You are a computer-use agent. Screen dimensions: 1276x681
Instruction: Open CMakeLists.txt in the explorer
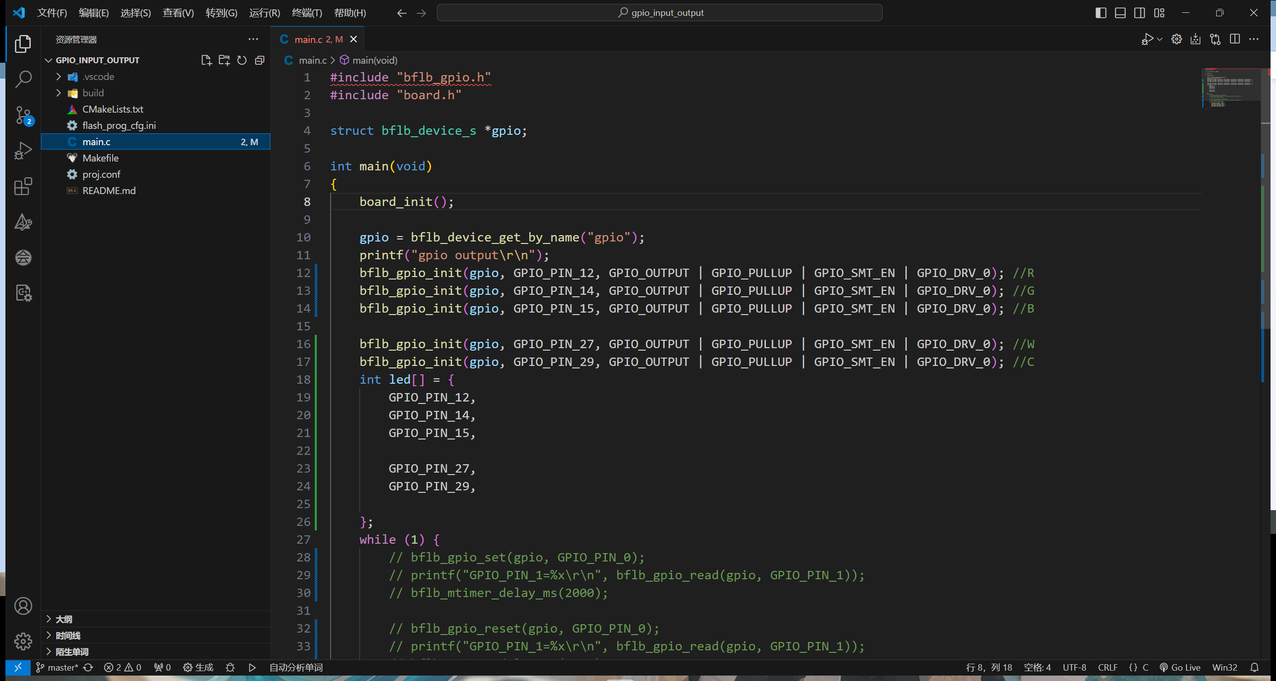(113, 109)
